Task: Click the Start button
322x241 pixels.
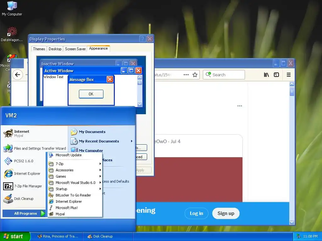Action: [15, 236]
